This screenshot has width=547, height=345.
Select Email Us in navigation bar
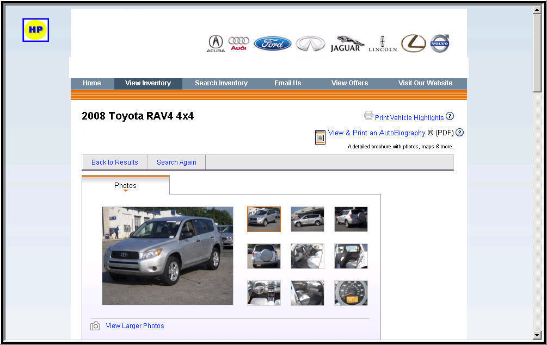tap(287, 83)
